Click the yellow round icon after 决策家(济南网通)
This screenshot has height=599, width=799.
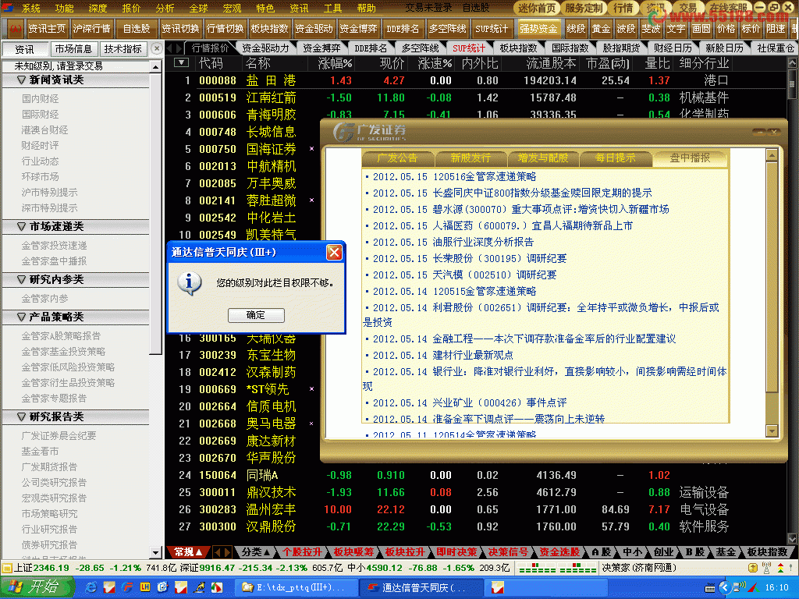click(x=753, y=568)
